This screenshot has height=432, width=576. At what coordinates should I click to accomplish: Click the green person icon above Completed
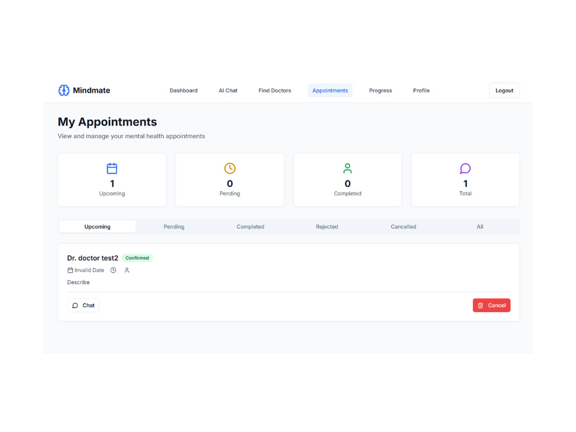347,168
